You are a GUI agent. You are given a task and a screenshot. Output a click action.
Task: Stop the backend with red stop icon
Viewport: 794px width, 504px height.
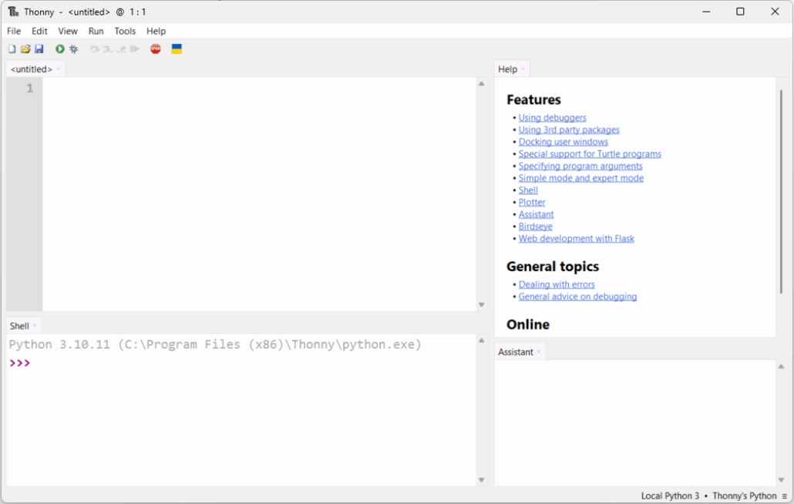156,49
